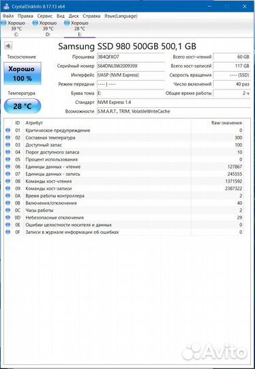Open the Файл menu
This screenshot has height=369, width=255.
point(8,16)
